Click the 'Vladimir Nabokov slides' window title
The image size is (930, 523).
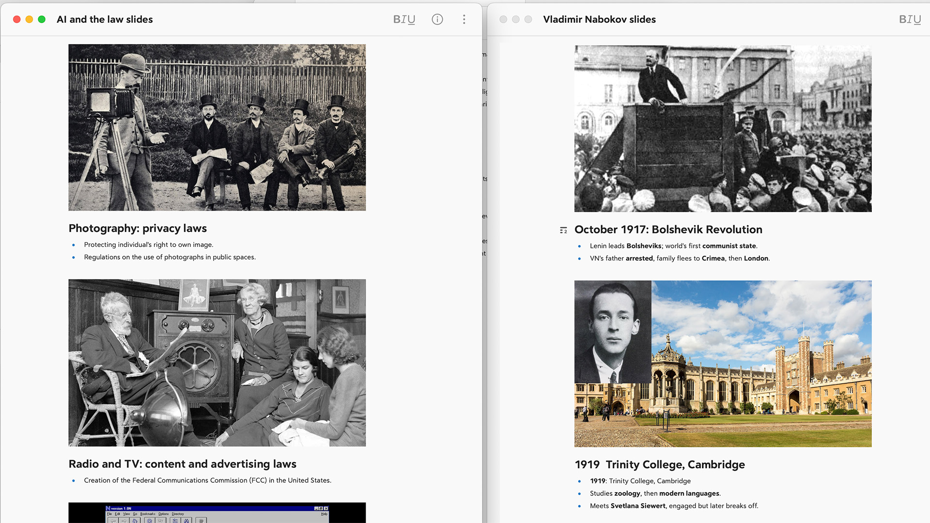tap(599, 19)
